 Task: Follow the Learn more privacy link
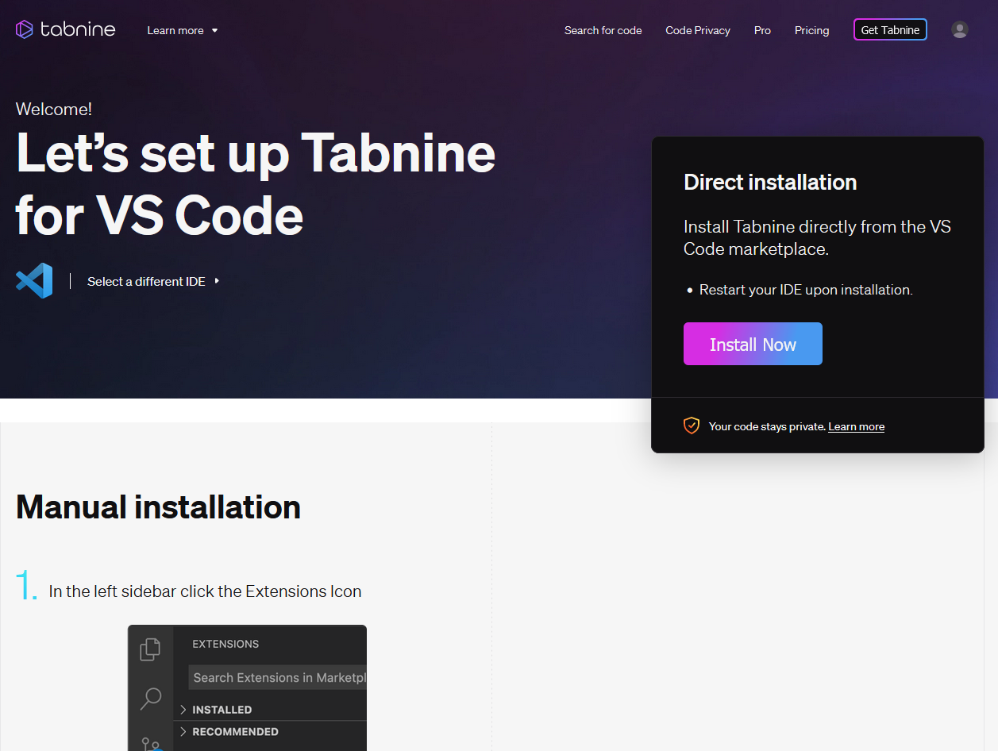(x=856, y=426)
